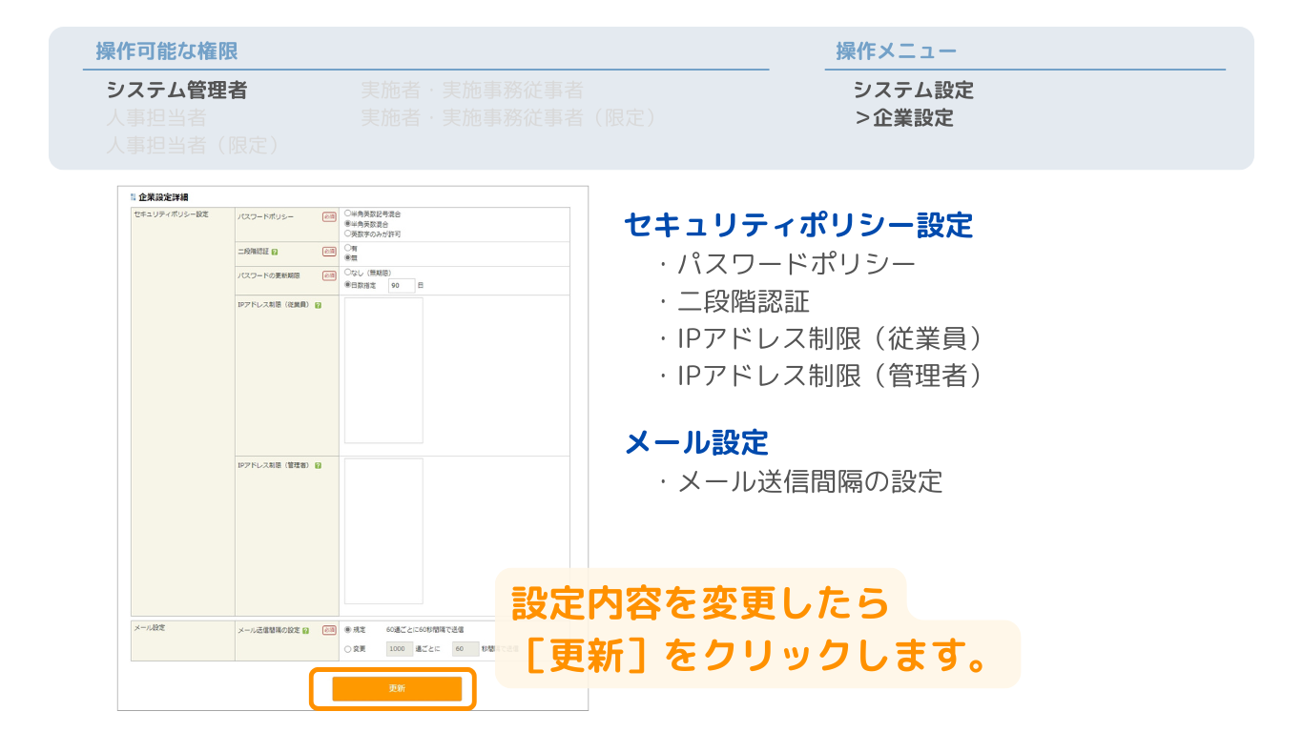Viewport: 1303px width, 732px height.
Task: Click the help icon next to 二段階認証
Action: (x=275, y=253)
